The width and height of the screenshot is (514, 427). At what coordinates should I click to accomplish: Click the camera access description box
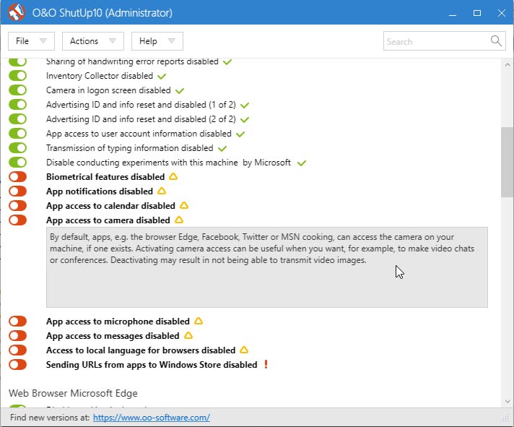point(267,267)
